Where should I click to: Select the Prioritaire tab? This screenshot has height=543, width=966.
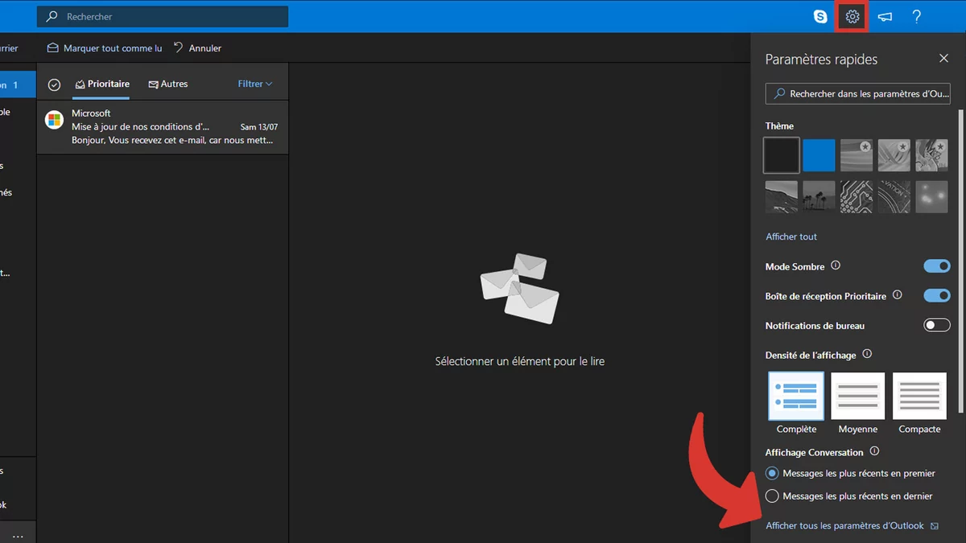(102, 84)
